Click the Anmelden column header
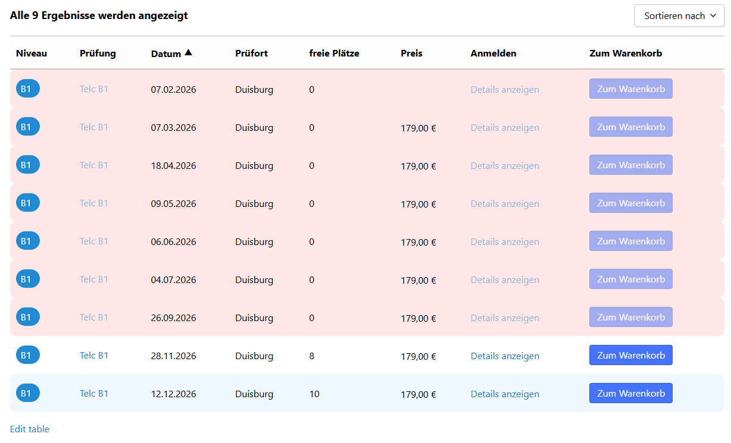Screen dimensions: 731x443 pos(493,54)
